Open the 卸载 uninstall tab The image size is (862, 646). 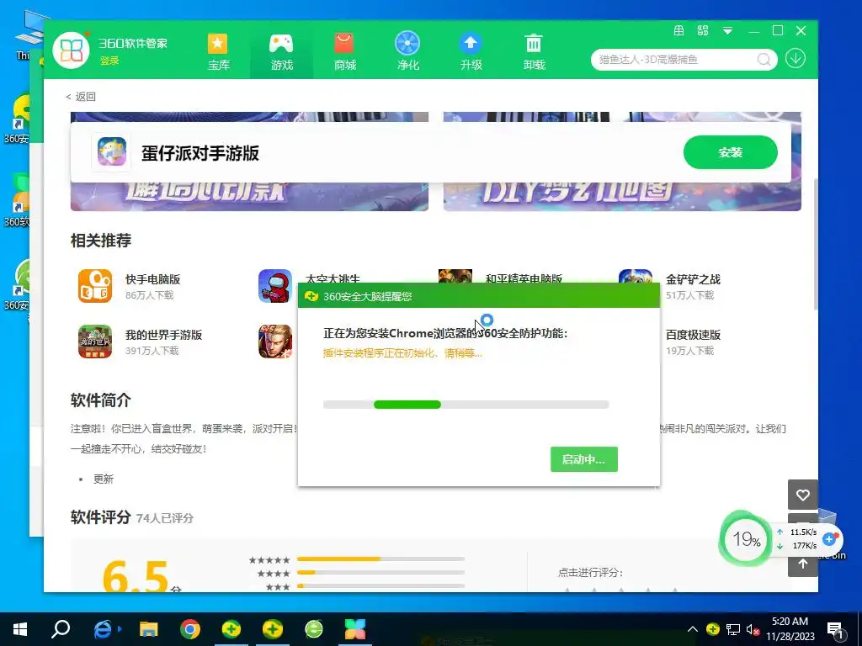[534, 53]
